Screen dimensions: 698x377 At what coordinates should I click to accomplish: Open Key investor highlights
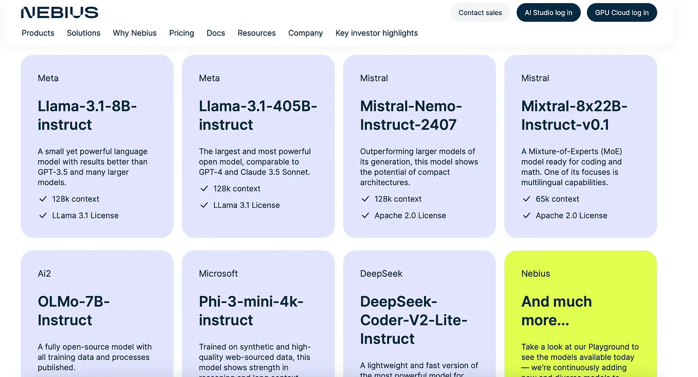pyautogui.click(x=377, y=33)
